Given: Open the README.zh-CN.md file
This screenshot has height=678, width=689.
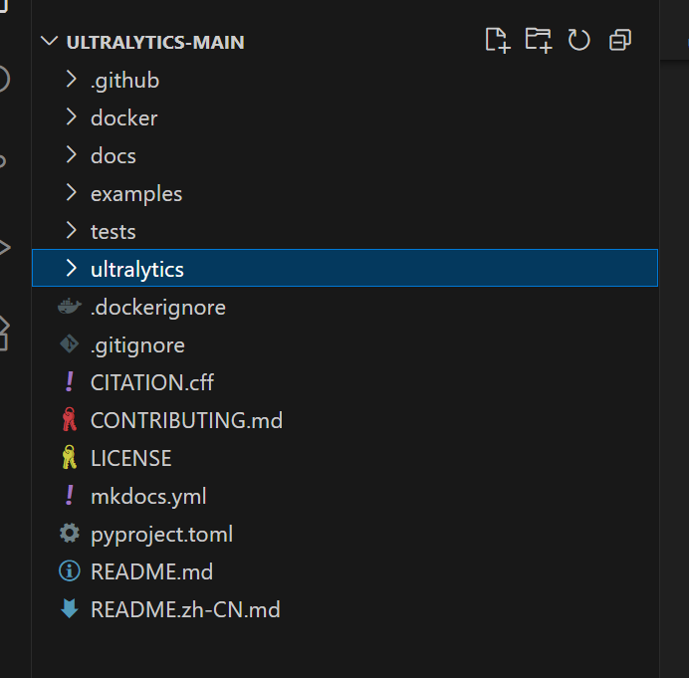Looking at the screenshot, I should tap(185, 609).
